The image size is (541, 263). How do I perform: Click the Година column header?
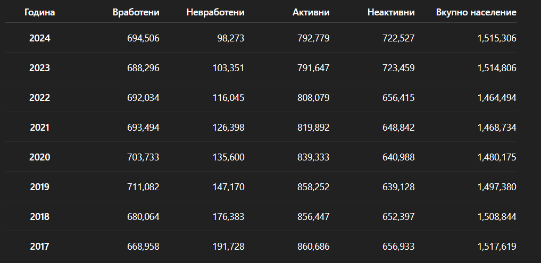click(x=40, y=12)
